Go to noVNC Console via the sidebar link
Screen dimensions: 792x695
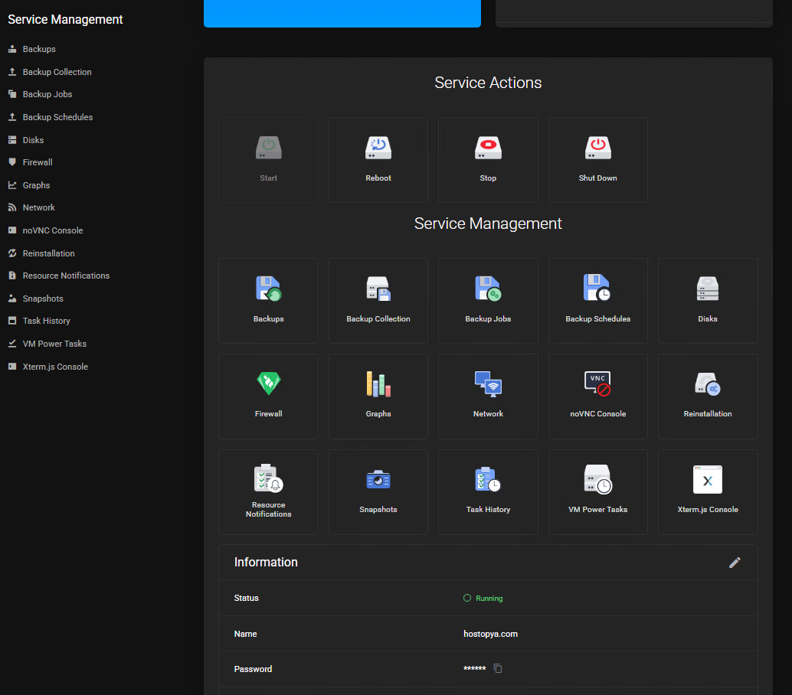(x=45, y=230)
